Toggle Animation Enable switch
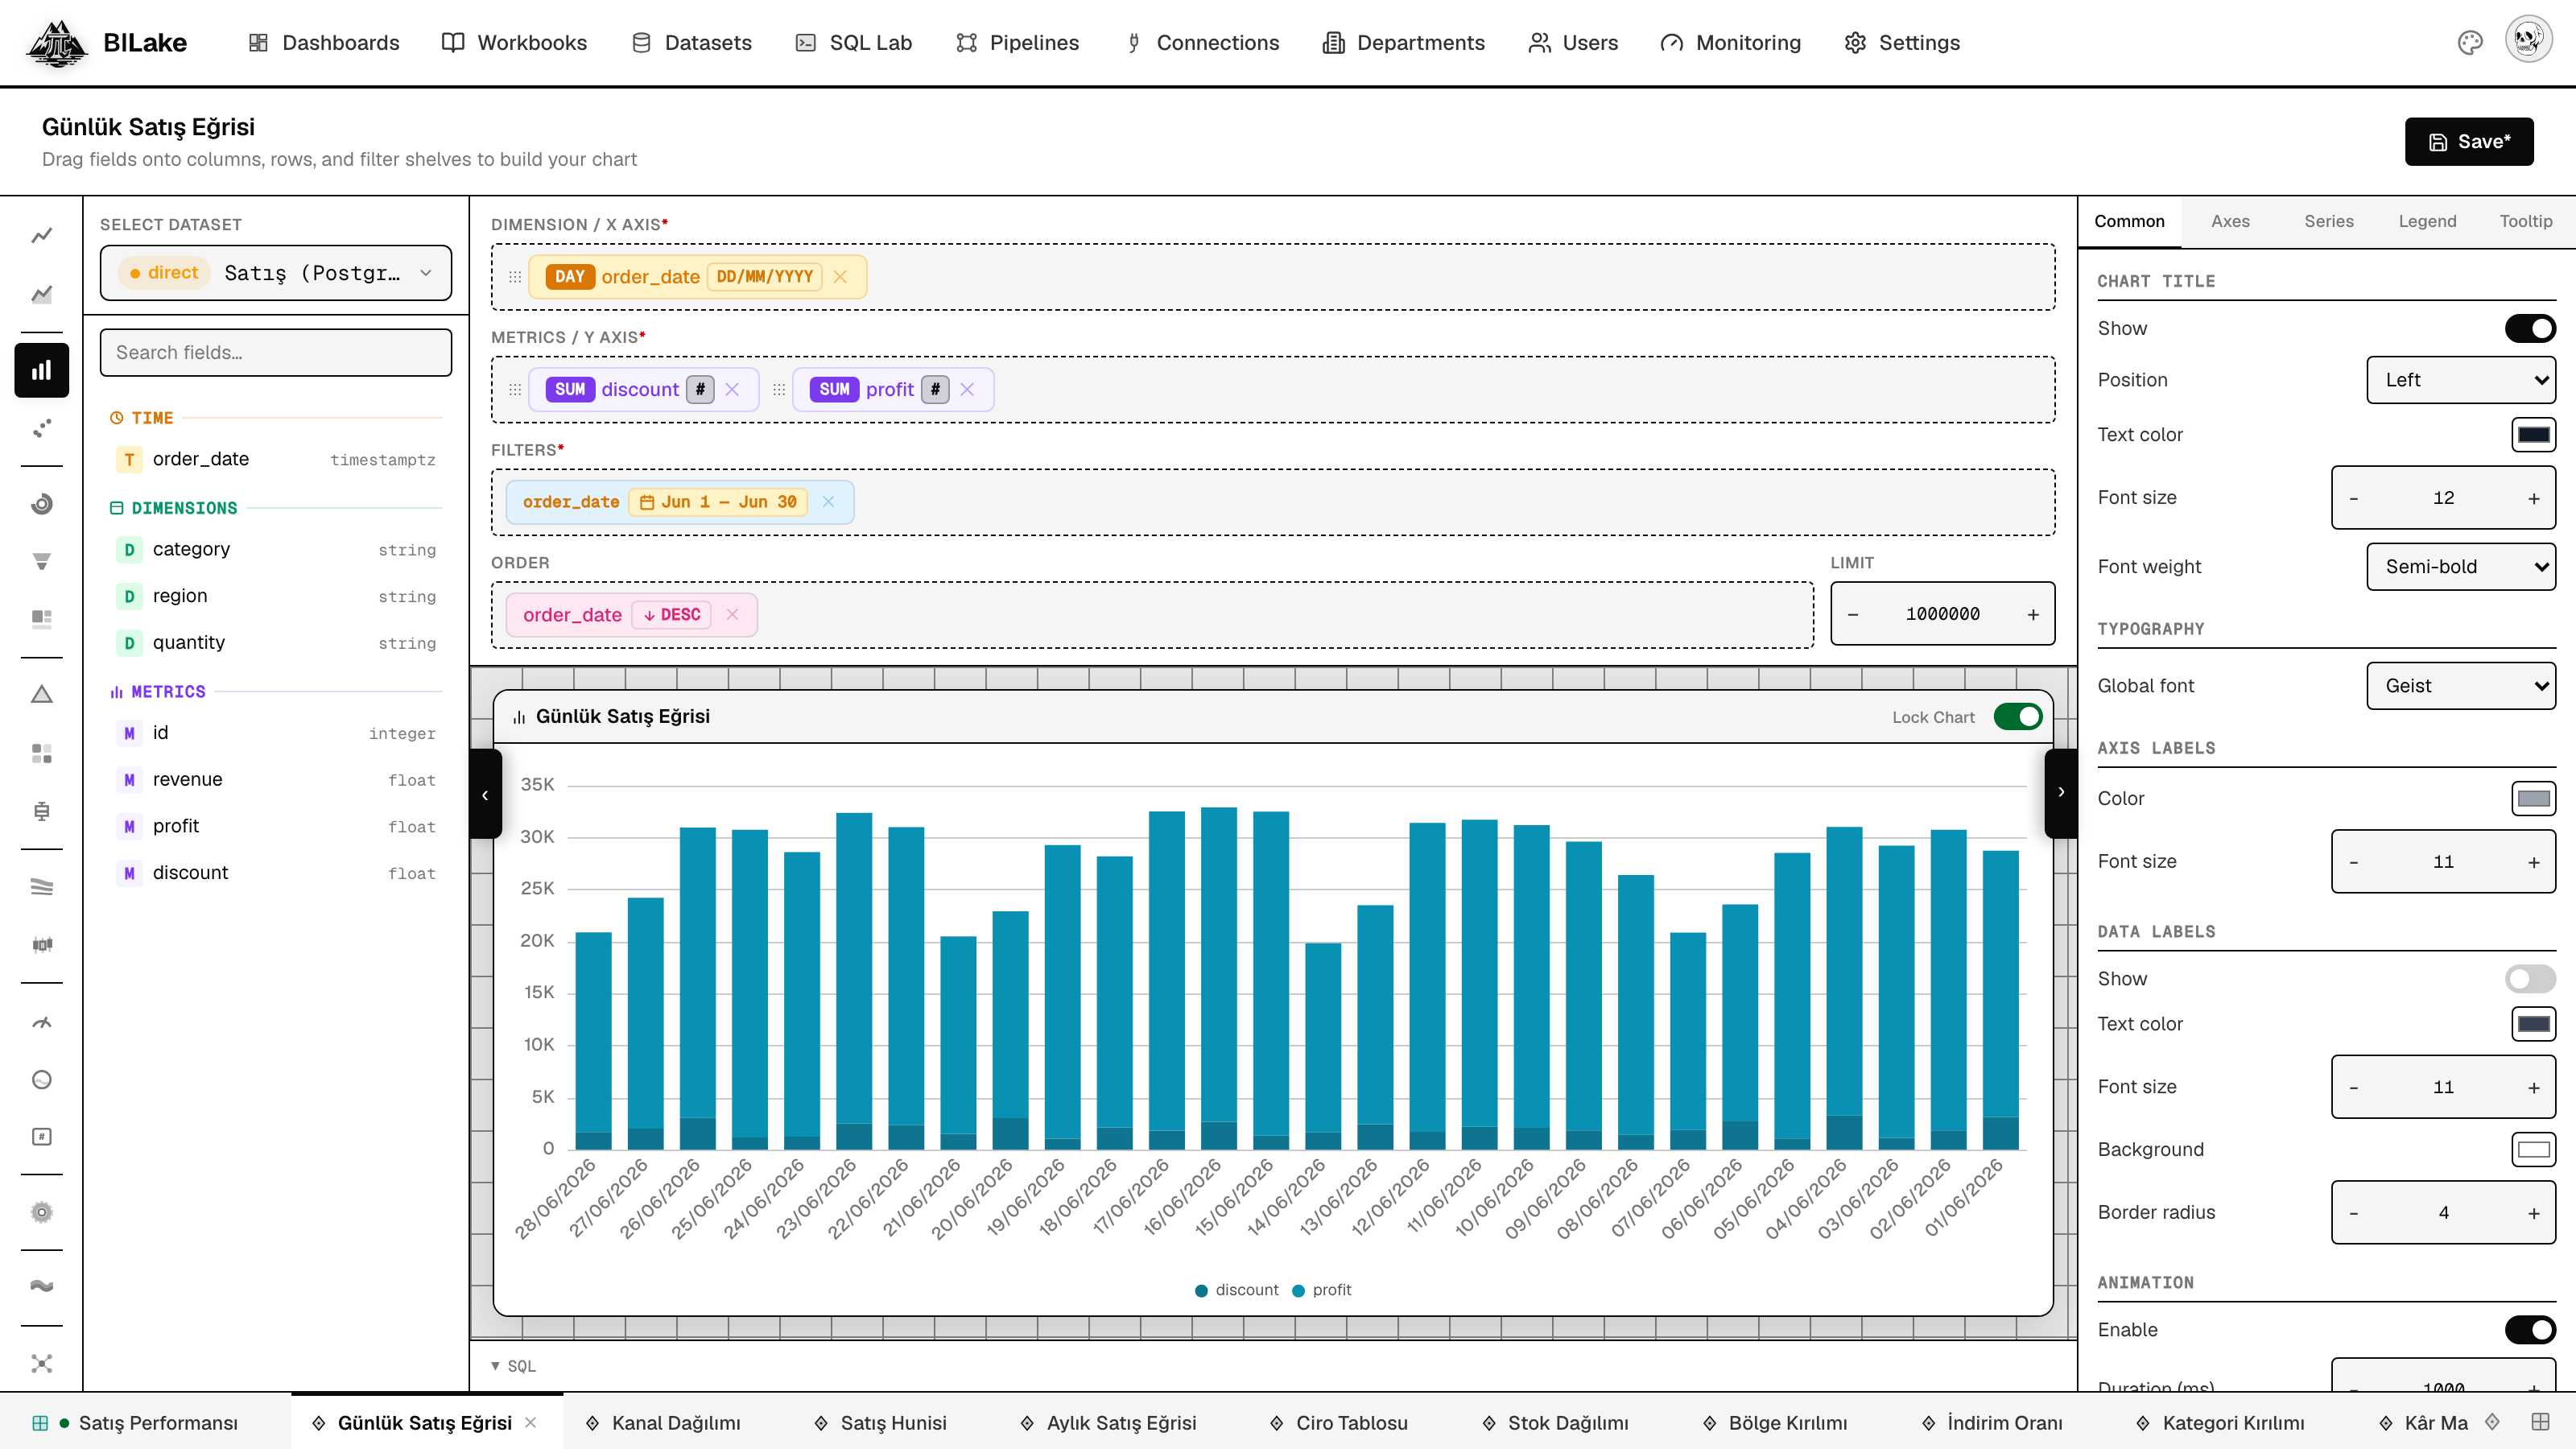2576x1449 pixels. 2530,1330
